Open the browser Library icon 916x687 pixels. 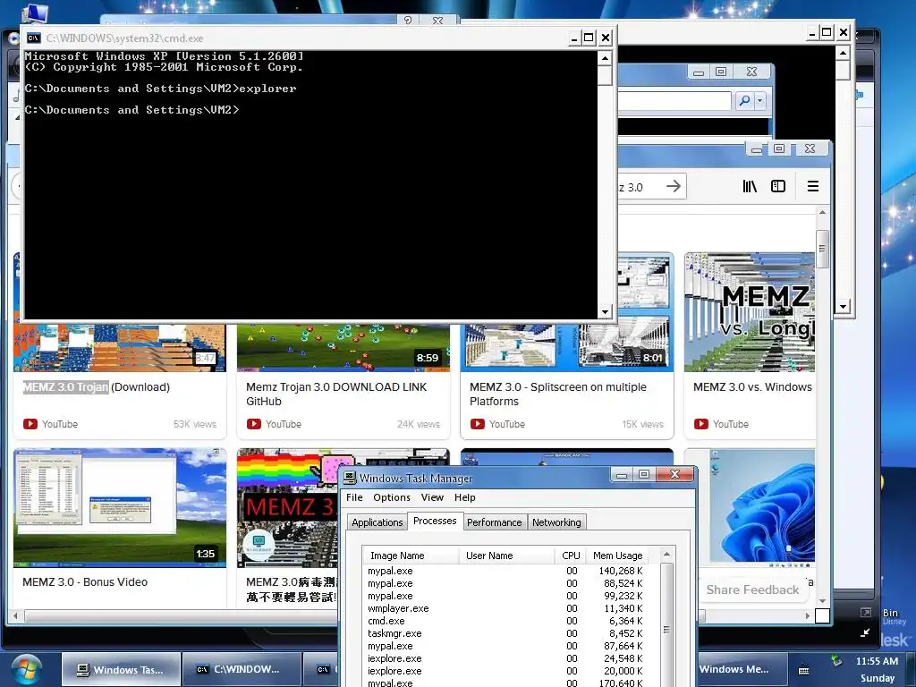click(750, 186)
